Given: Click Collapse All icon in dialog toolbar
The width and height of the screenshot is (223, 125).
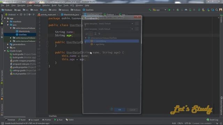Looking at the screenshot, I should click(99, 34).
